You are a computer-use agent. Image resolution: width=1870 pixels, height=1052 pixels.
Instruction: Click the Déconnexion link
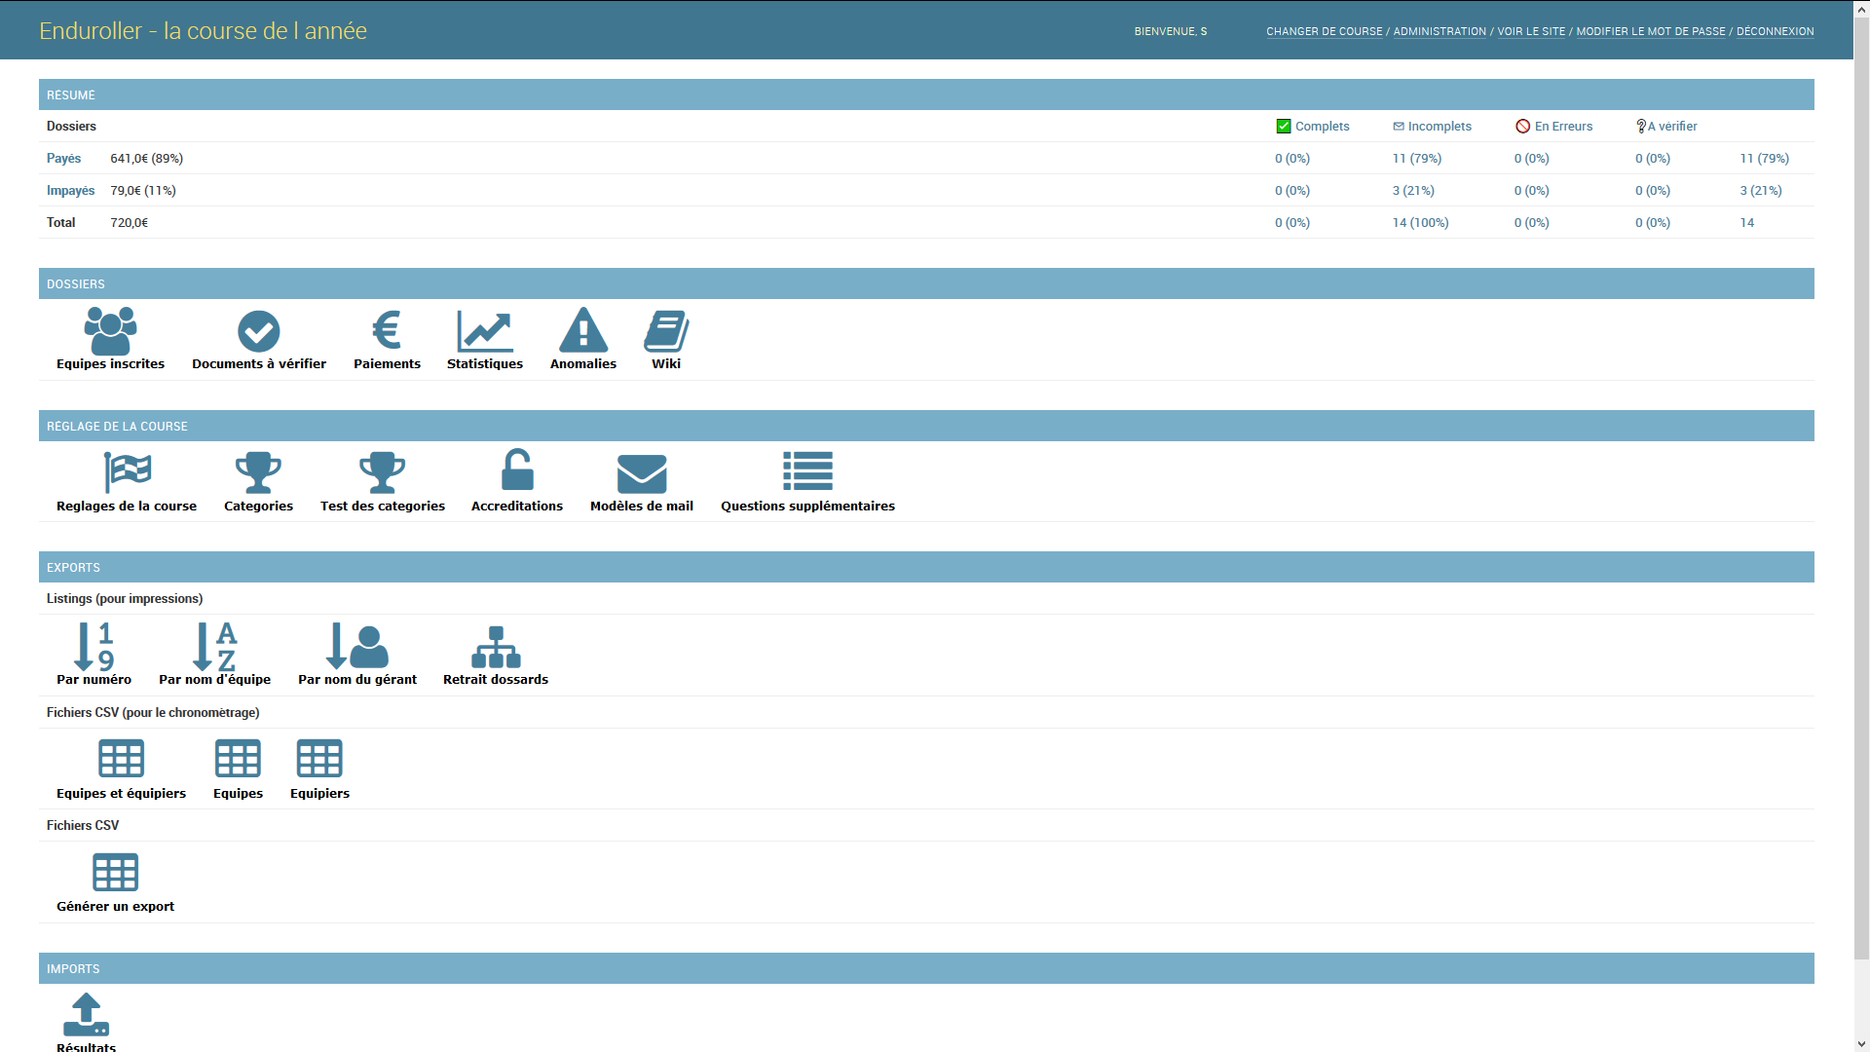point(1775,31)
